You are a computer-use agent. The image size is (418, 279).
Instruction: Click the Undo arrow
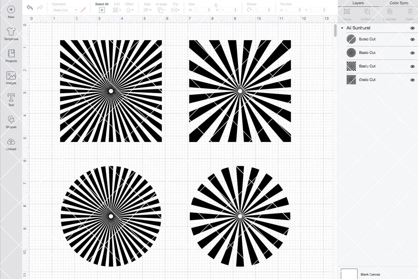click(29, 7)
